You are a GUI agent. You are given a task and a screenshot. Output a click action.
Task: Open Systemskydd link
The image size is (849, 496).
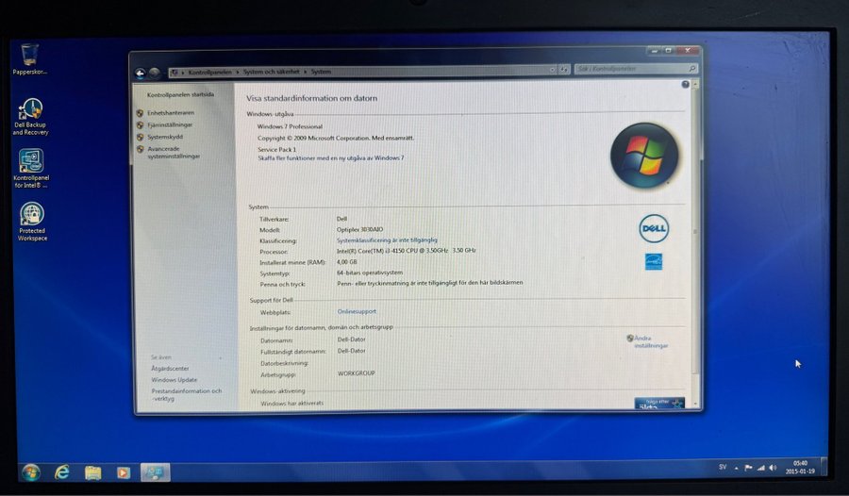(165, 137)
